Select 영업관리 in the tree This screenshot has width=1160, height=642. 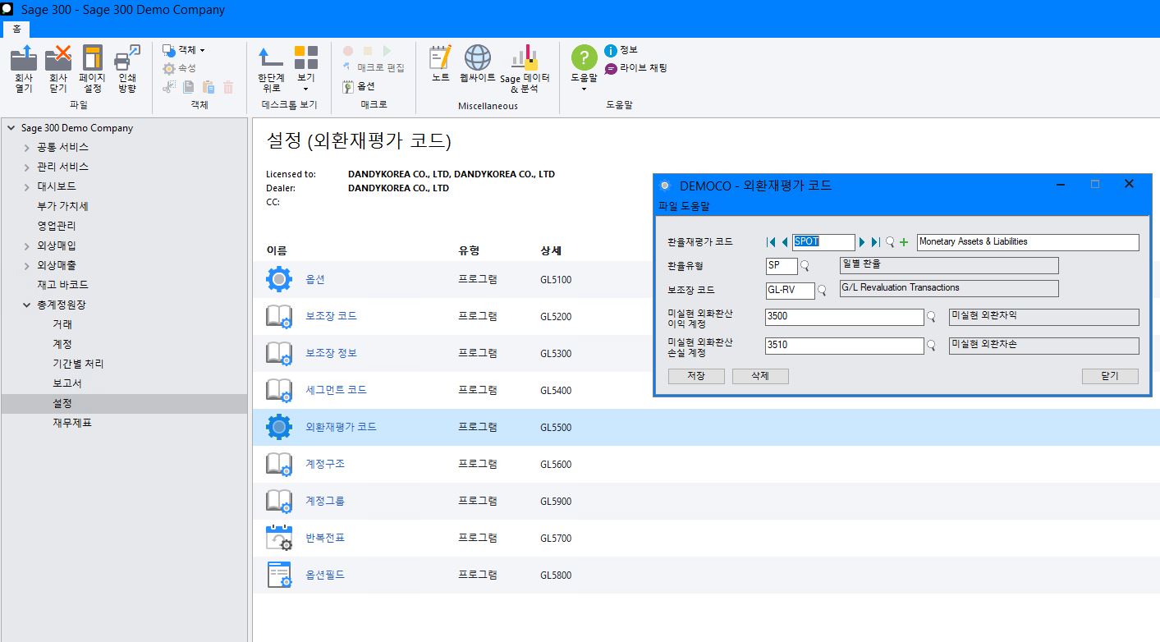[57, 226]
